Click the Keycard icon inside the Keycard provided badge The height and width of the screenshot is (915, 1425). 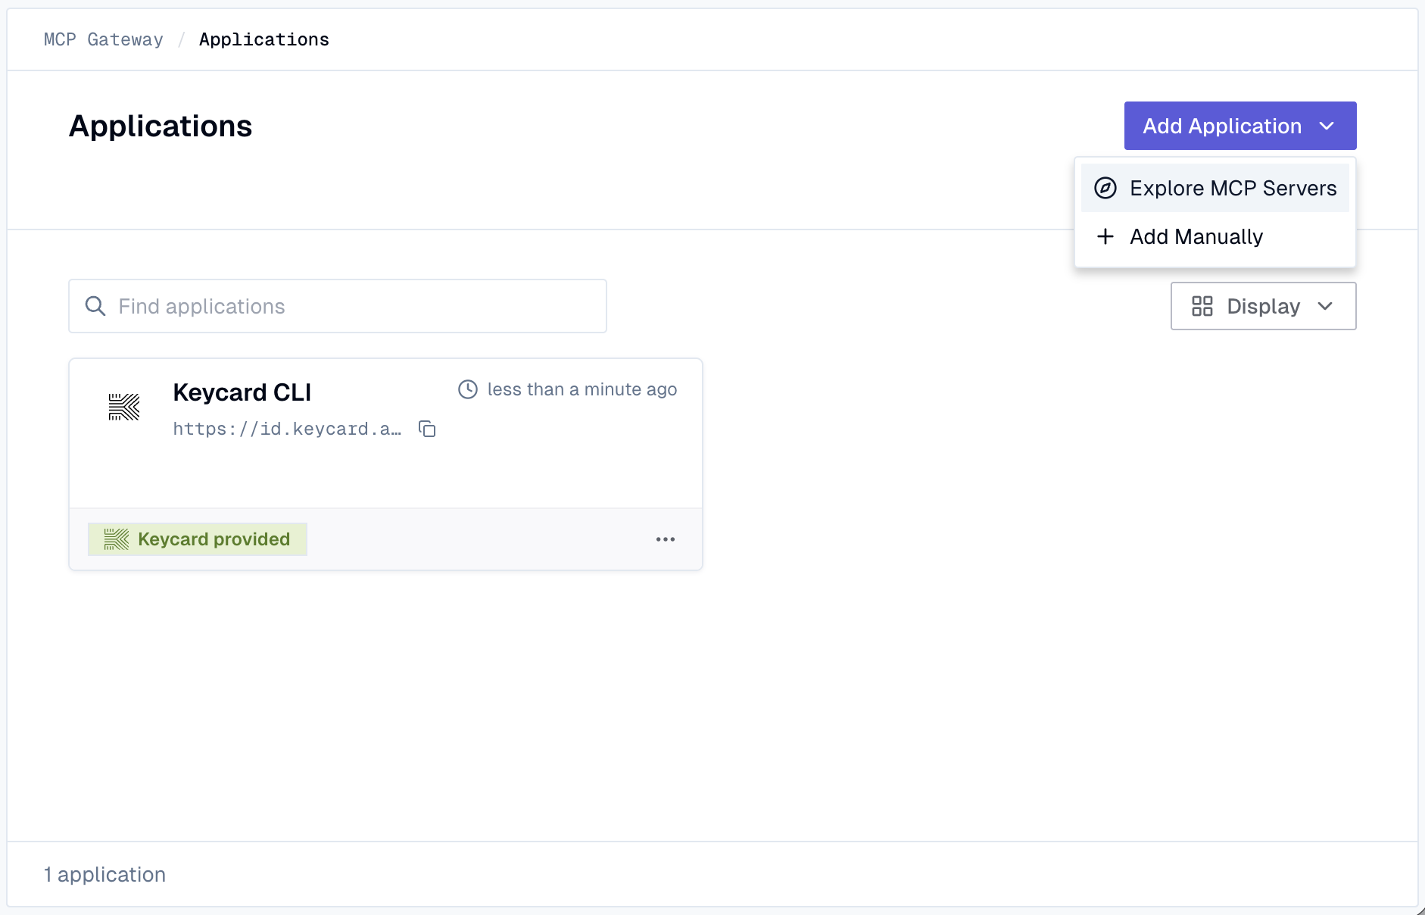[x=115, y=539]
